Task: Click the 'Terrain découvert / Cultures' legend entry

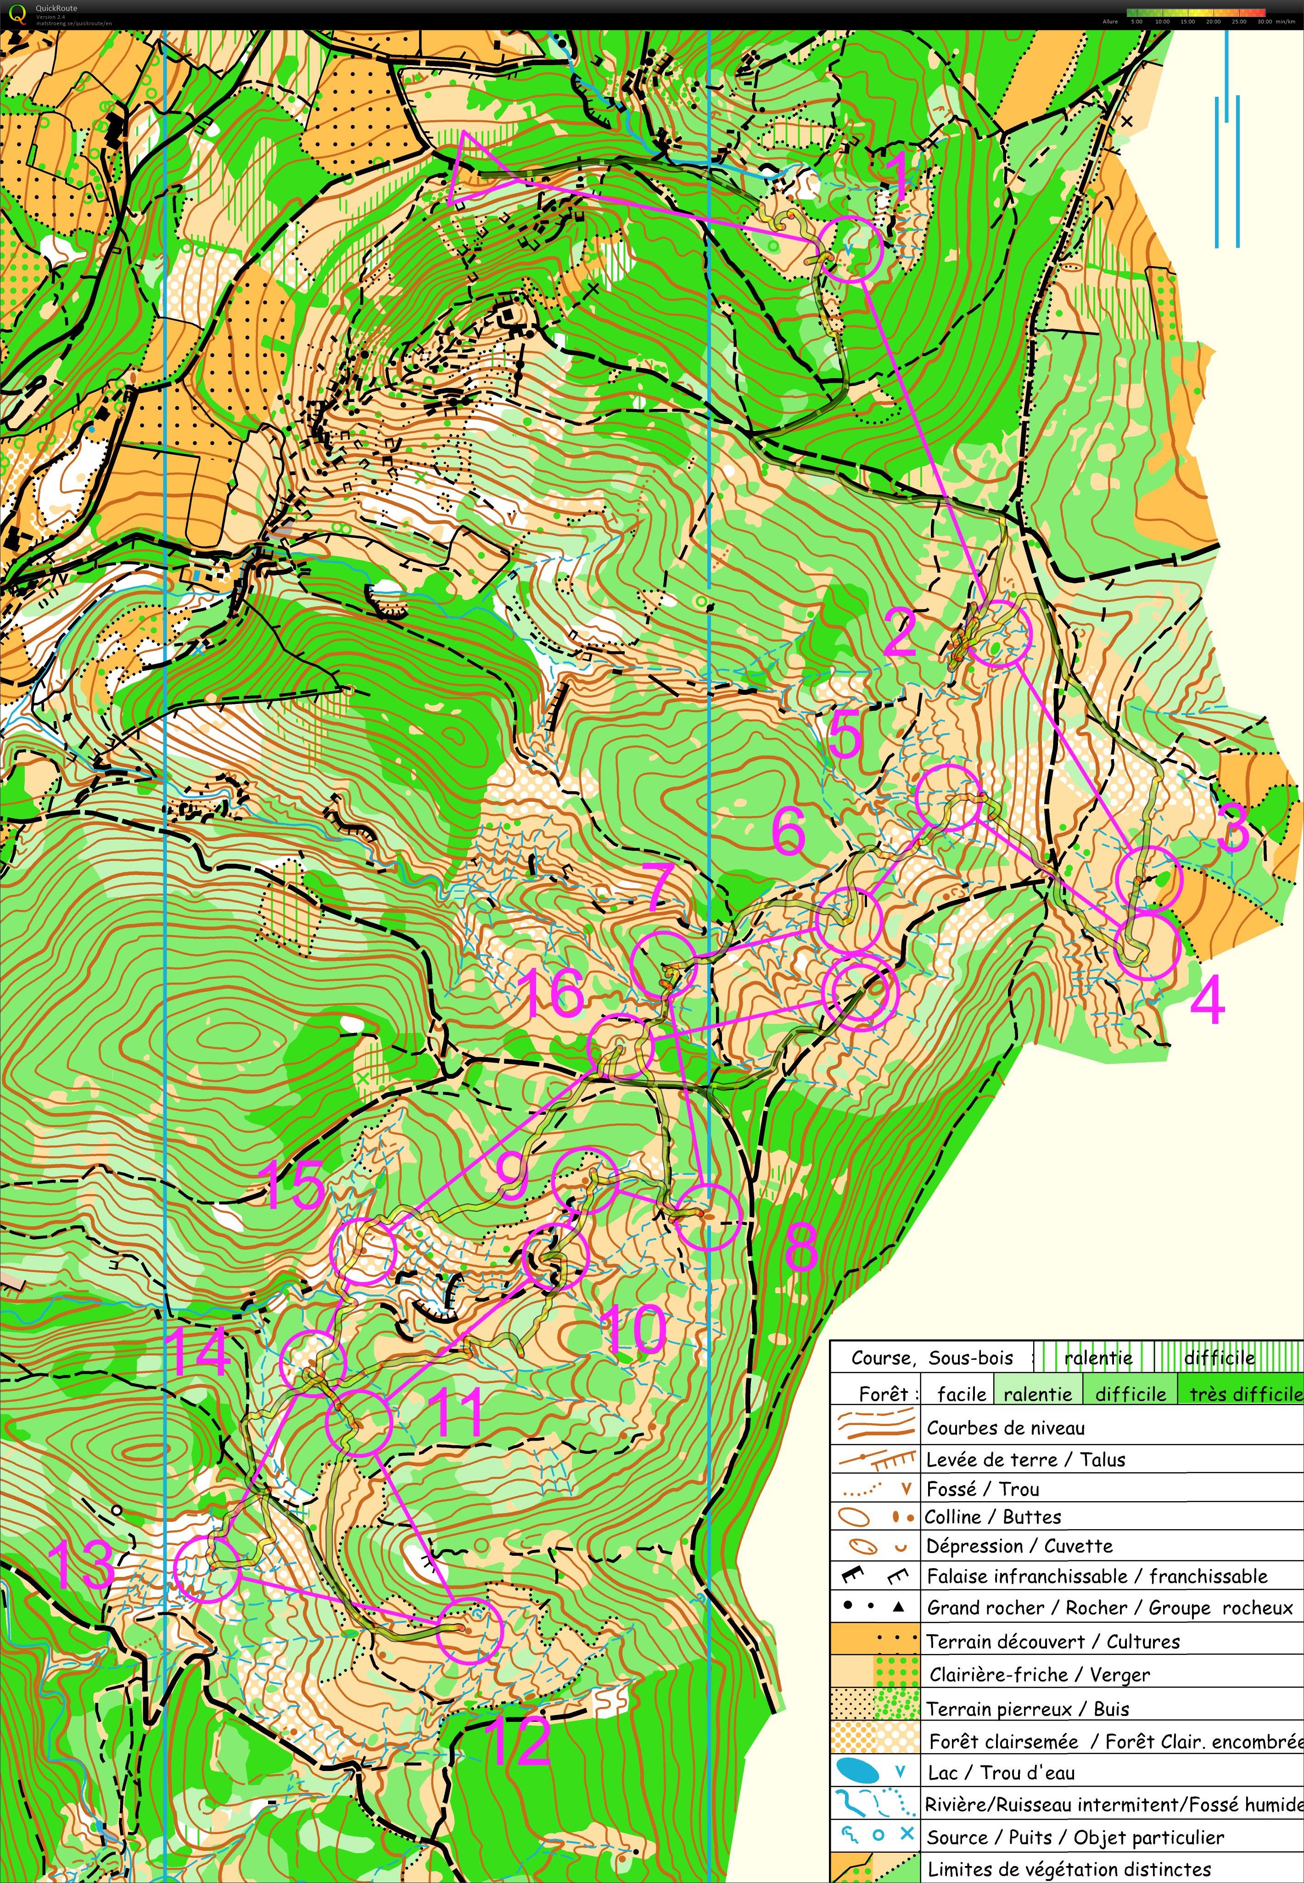Action: tap(1052, 1641)
